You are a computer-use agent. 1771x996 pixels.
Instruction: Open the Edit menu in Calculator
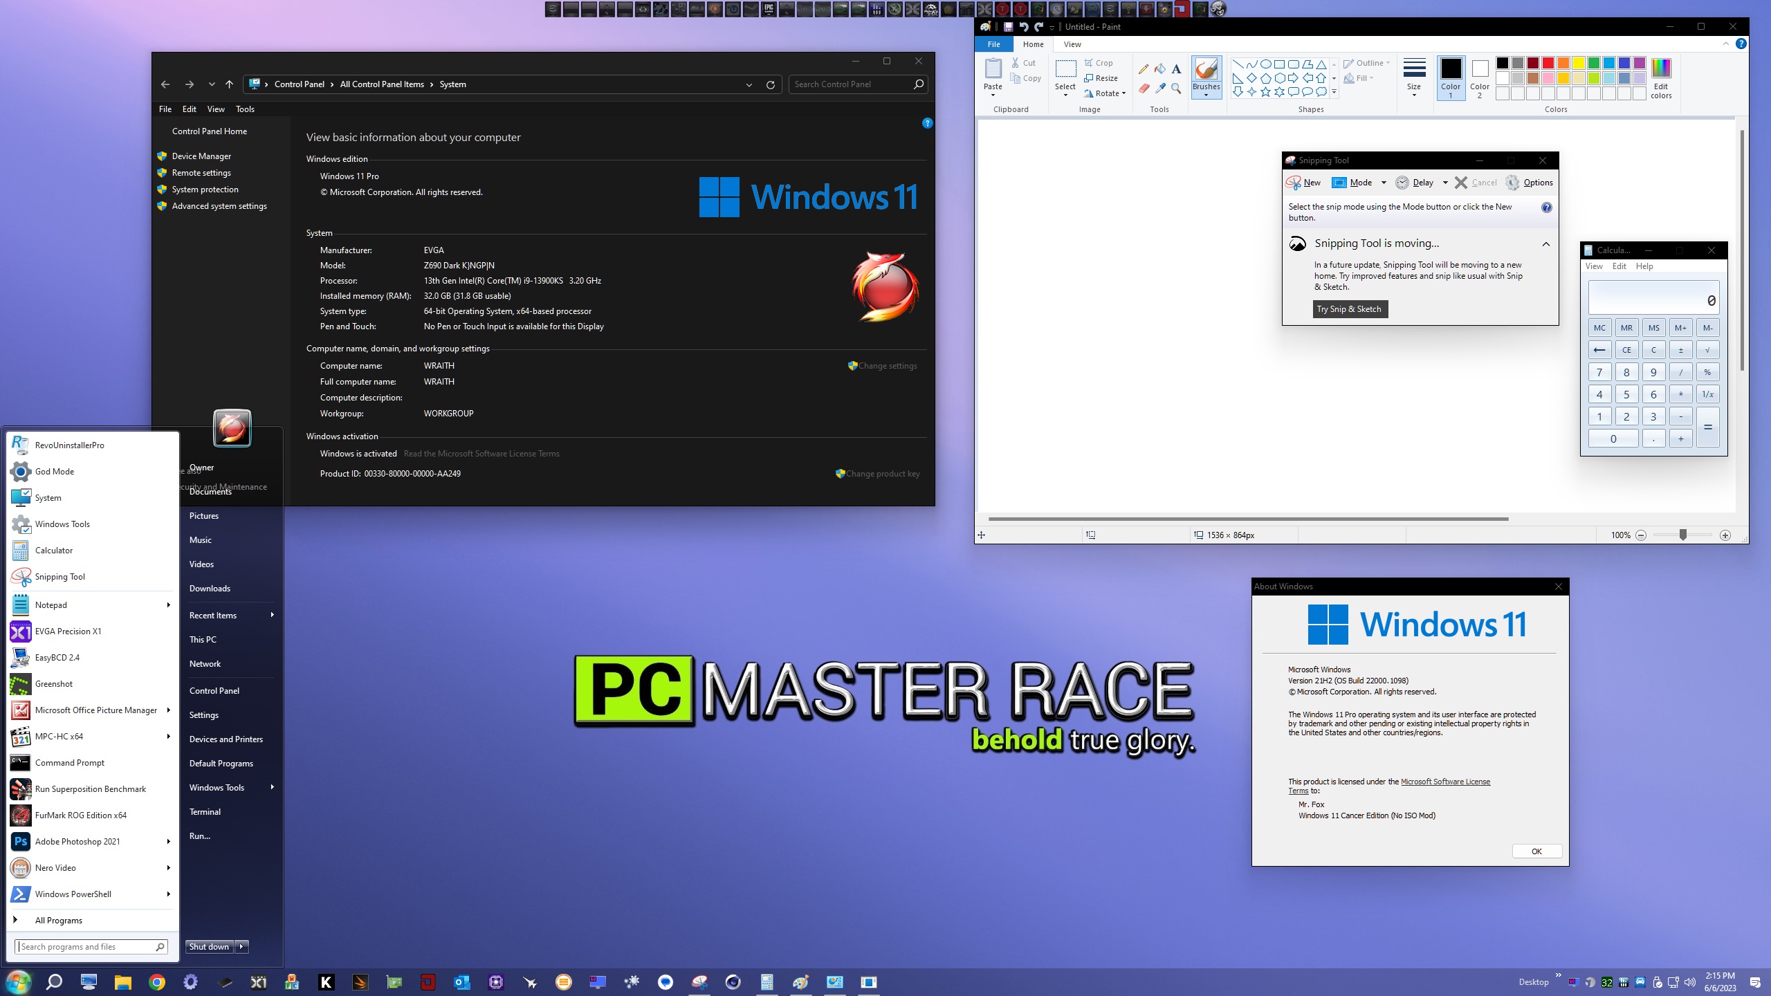click(1619, 266)
